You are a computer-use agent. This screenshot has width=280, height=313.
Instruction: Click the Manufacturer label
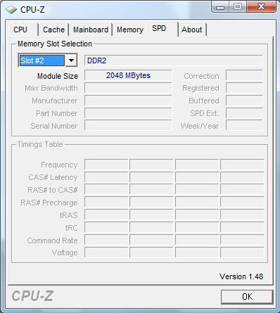[55, 101]
